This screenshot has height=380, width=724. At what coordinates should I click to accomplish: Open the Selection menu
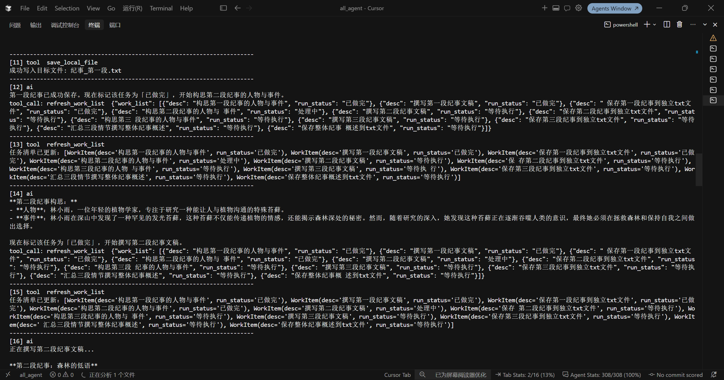(67, 8)
